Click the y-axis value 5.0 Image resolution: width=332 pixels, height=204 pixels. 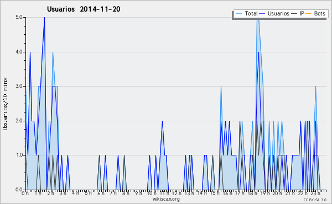19,17
